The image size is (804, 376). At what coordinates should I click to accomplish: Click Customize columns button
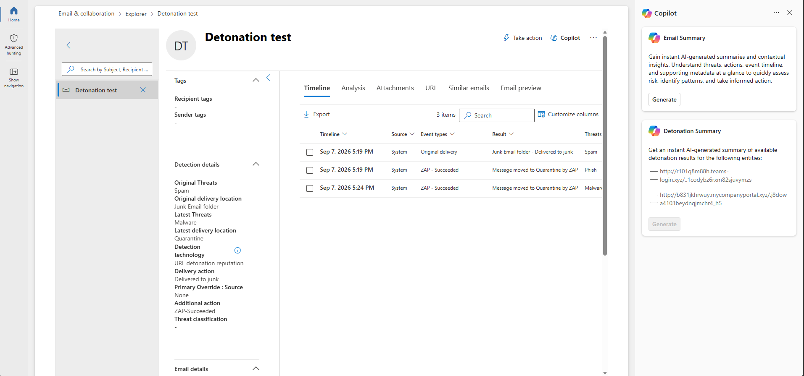coord(568,114)
